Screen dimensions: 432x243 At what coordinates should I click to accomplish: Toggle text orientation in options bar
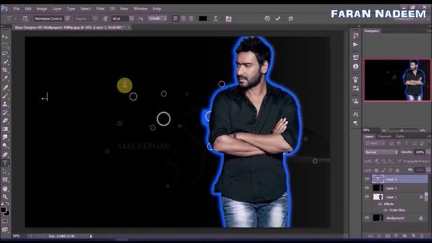click(25, 19)
